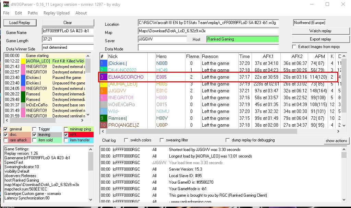Screen dimensions: 351x208
Task: Uncheck the AFK filter checkbox
Action: point(66,135)
